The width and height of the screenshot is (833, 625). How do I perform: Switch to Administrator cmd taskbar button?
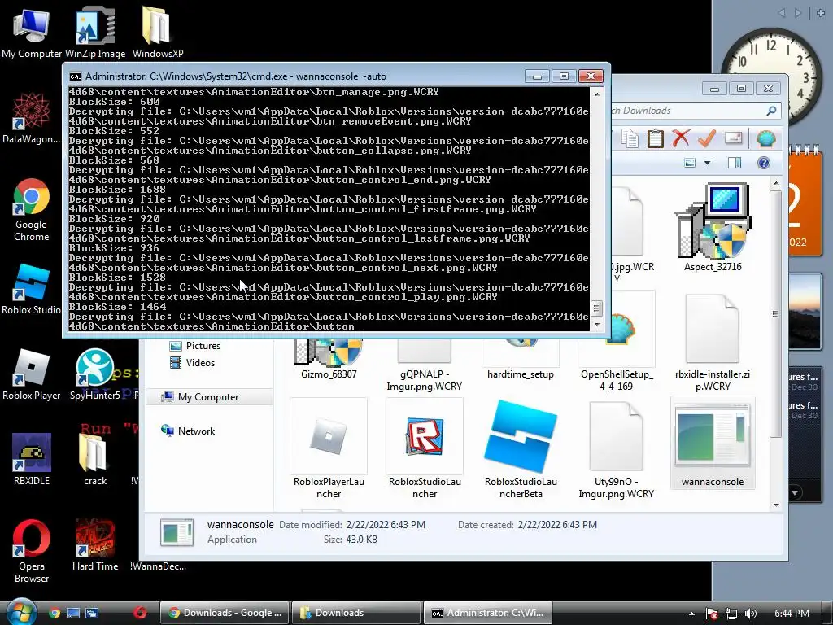pyautogui.click(x=488, y=613)
